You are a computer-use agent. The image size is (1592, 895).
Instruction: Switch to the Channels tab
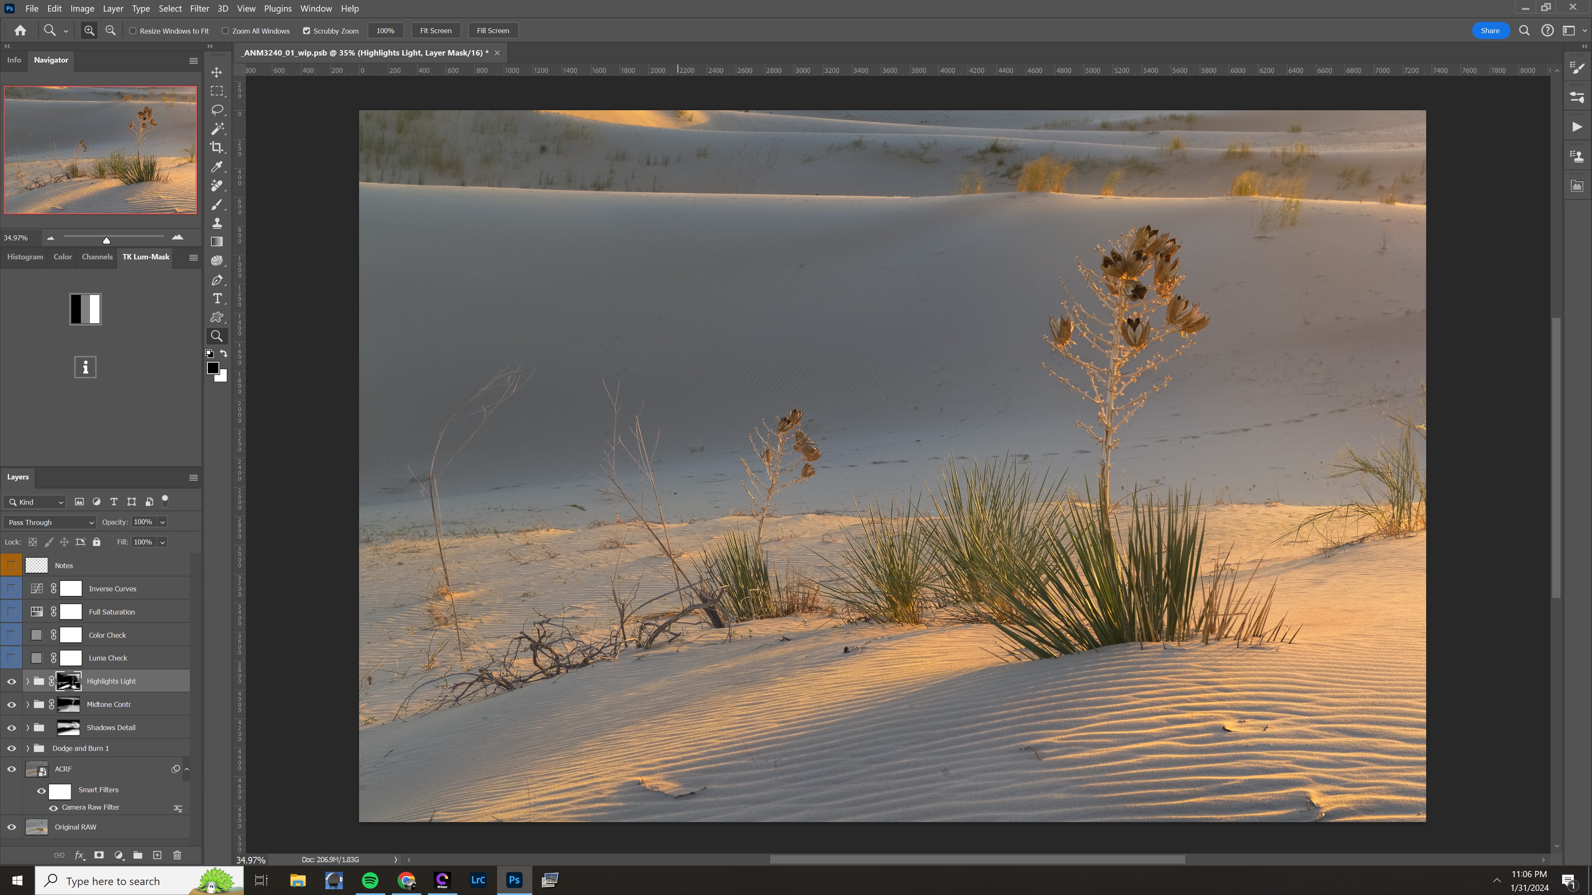coord(97,257)
